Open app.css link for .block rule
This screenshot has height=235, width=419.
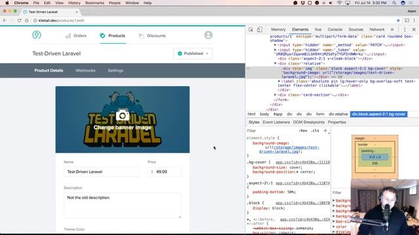tap(302, 203)
